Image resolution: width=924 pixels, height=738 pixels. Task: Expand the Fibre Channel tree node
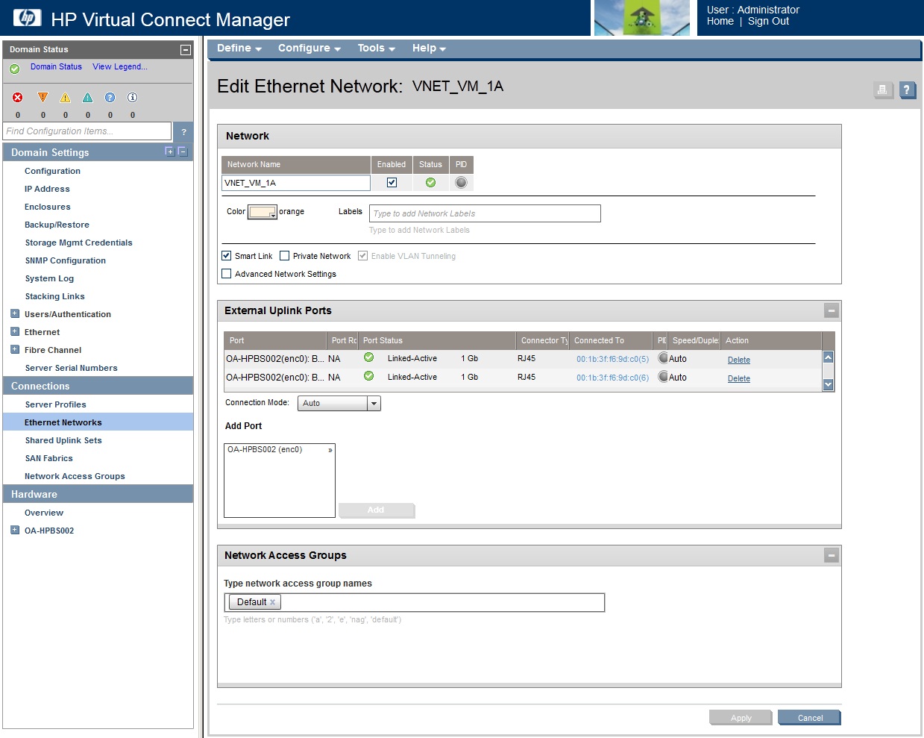point(15,349)
